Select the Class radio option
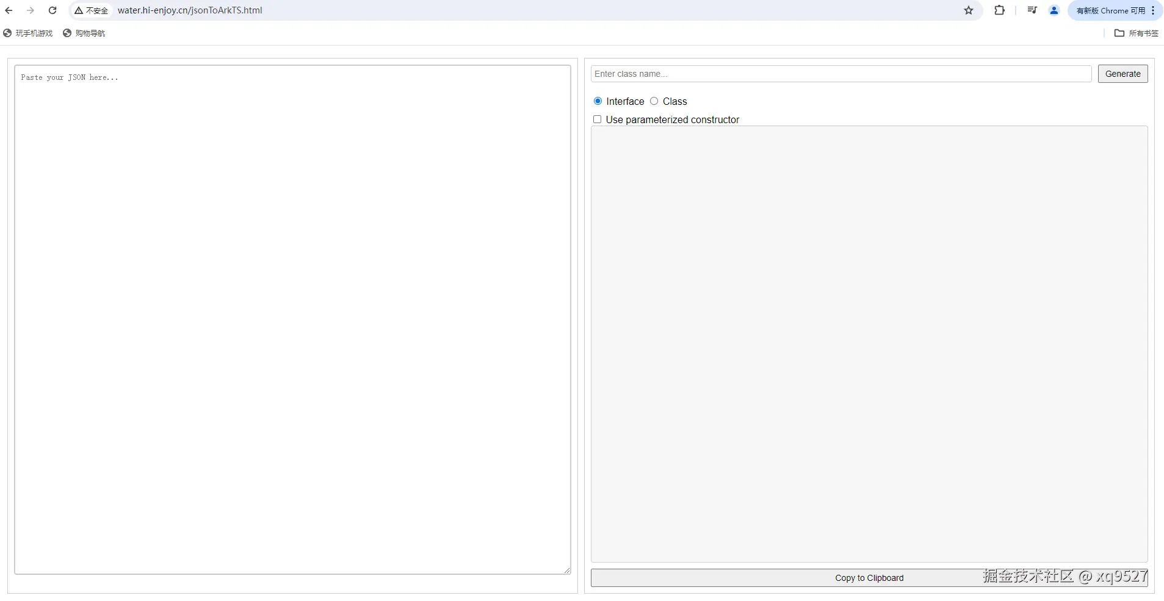This screenshot has height=601, width=1164. 654,101
